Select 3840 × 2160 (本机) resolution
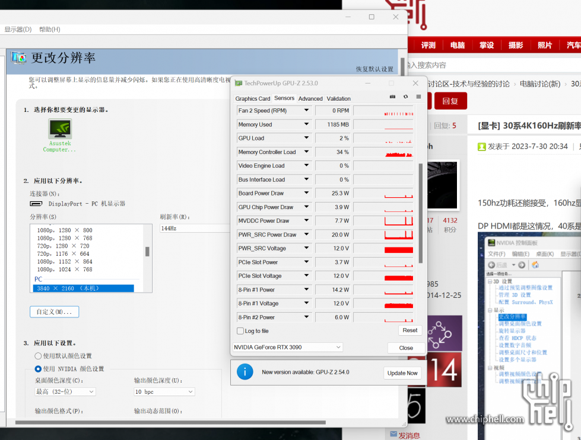The width and height of the screenshot is (581, 440). click(x=83, y=288)
